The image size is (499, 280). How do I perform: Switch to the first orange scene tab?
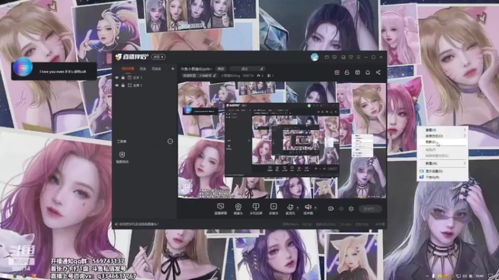pos(128,68)
